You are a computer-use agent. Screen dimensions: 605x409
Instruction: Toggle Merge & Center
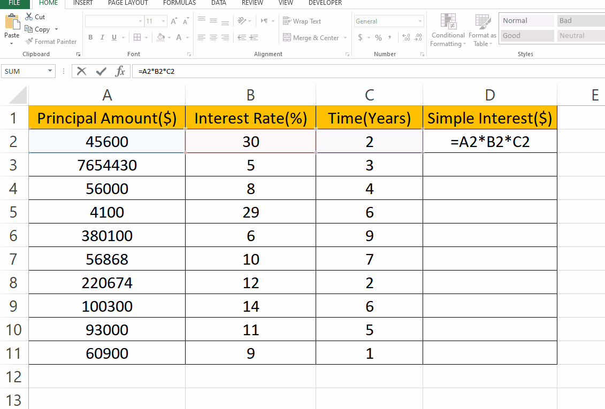[314, 37]
